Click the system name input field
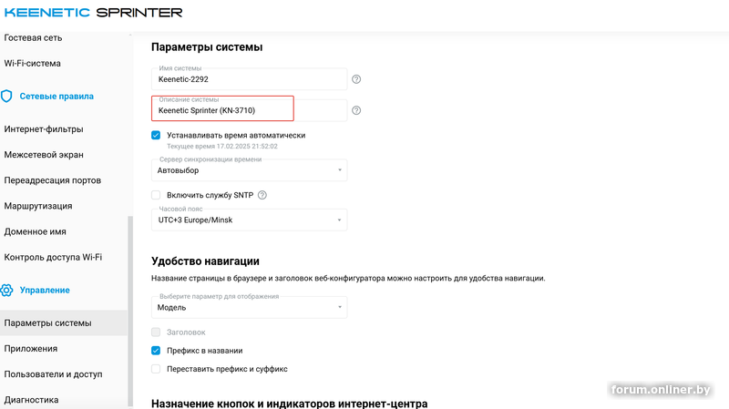Image resolution: width=729 pixels, height=409 pixels. (x=248, y=79)
